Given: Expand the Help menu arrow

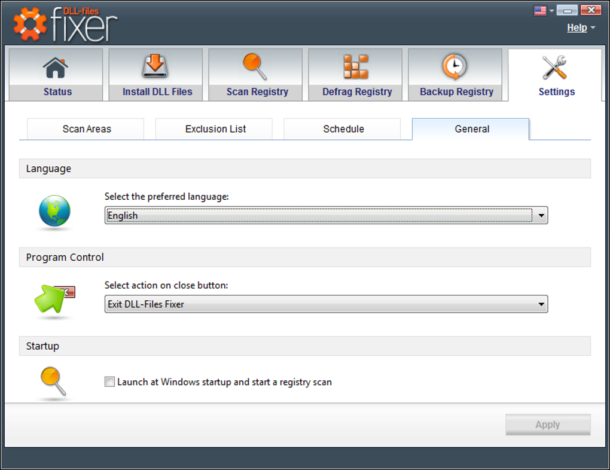Looking at the screenshot, I should [593, 28].
